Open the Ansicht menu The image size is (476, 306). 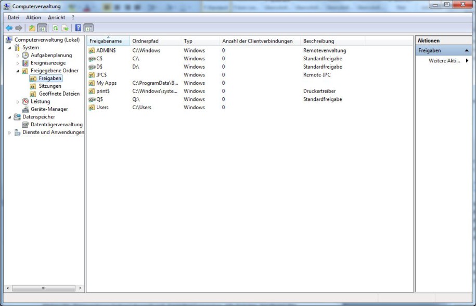click(x=57, y=18)
